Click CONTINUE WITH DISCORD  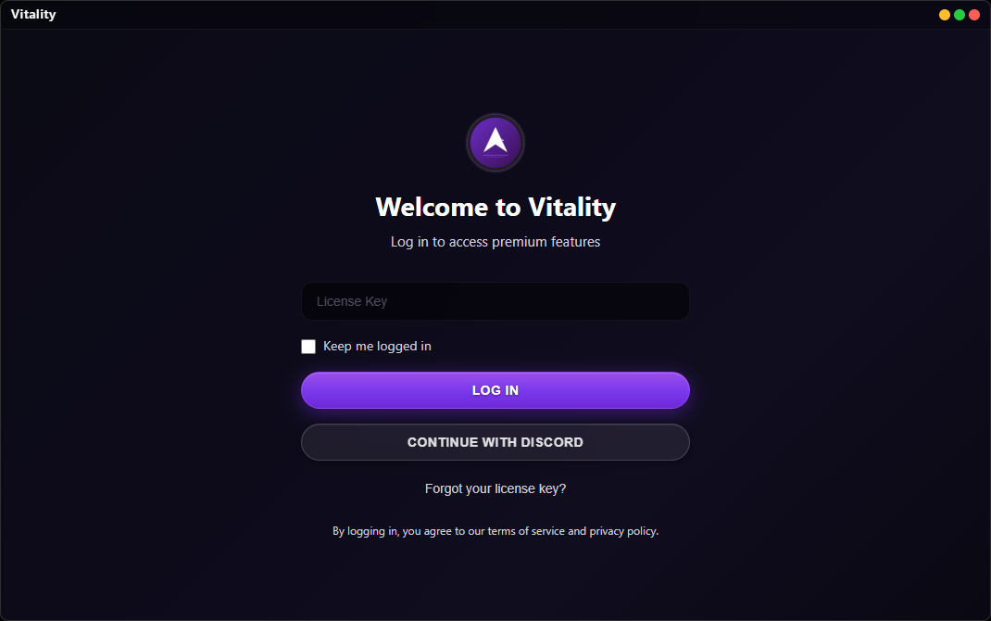(495, 442)
